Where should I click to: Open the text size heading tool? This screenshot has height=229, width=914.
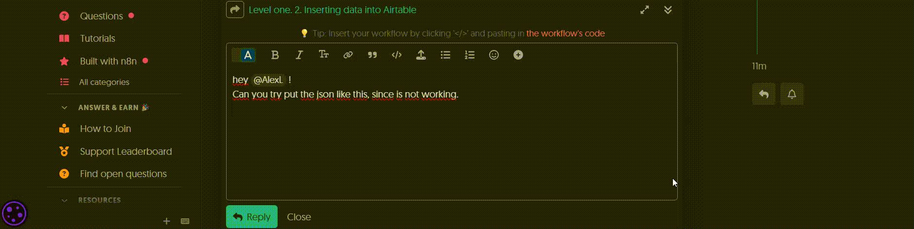(323, 55)
